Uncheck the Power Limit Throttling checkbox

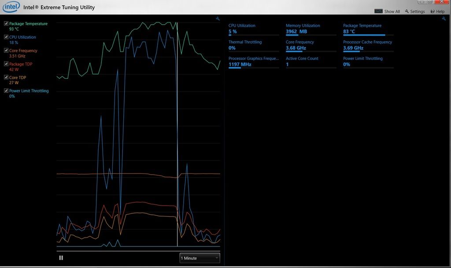[6, 91]
